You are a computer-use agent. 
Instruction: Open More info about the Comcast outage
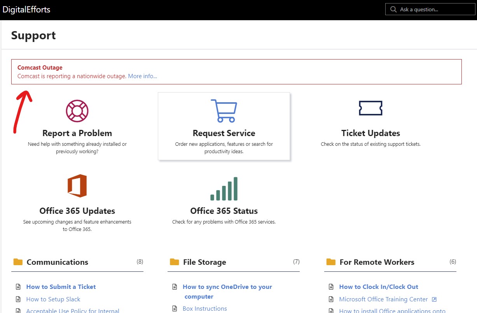(143, 76)
